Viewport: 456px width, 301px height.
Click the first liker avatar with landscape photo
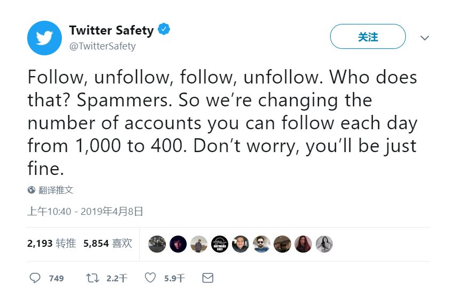click(157, 244)
